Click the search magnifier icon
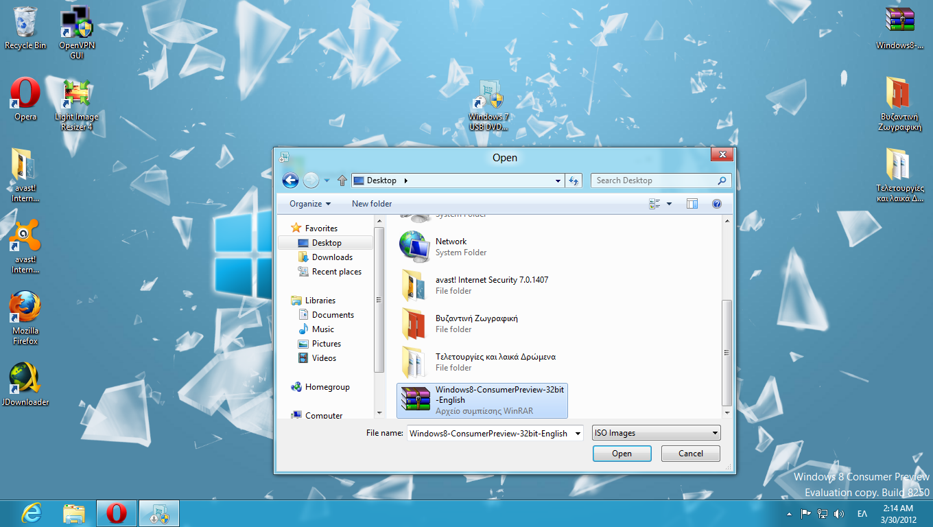933x527 pixels. point(722,180)
